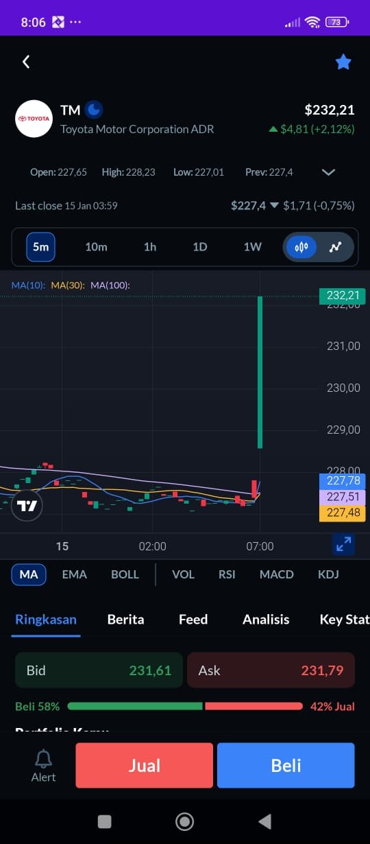Select the BOLL indicator
Screen dimensions: 370x844
point(125,574)
